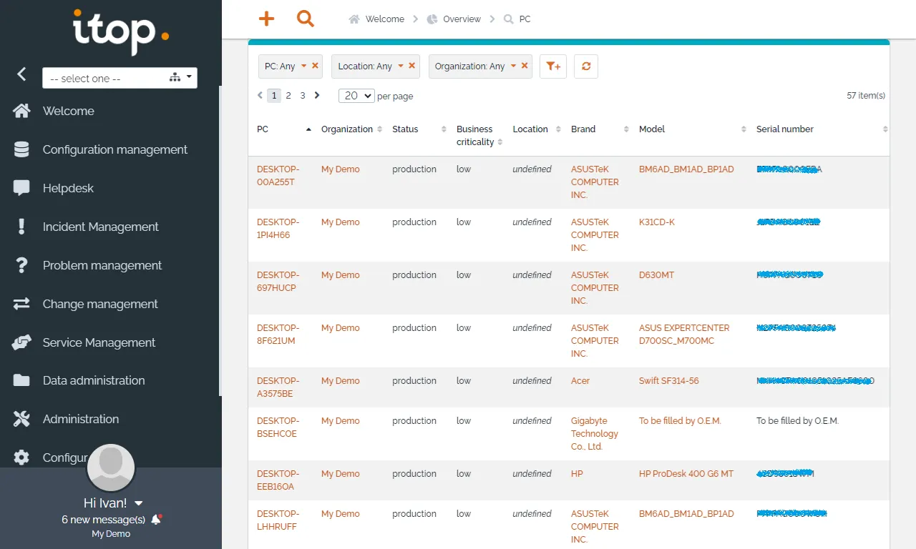Open the Service Management menu
Screen dimensions: 916x549
point(99,342)
